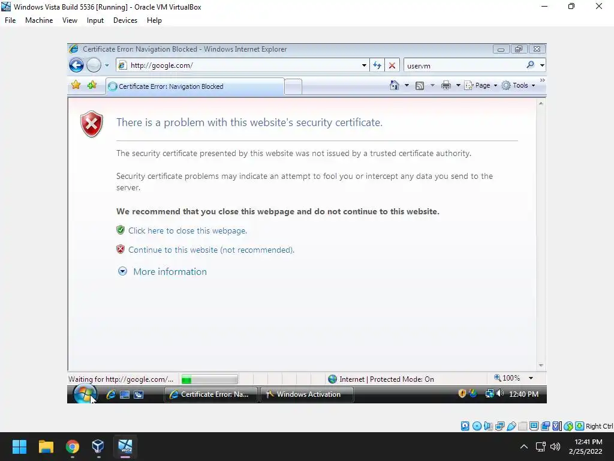Click the 100% zoom level button
614x461 pixels.
pos(507,378)
